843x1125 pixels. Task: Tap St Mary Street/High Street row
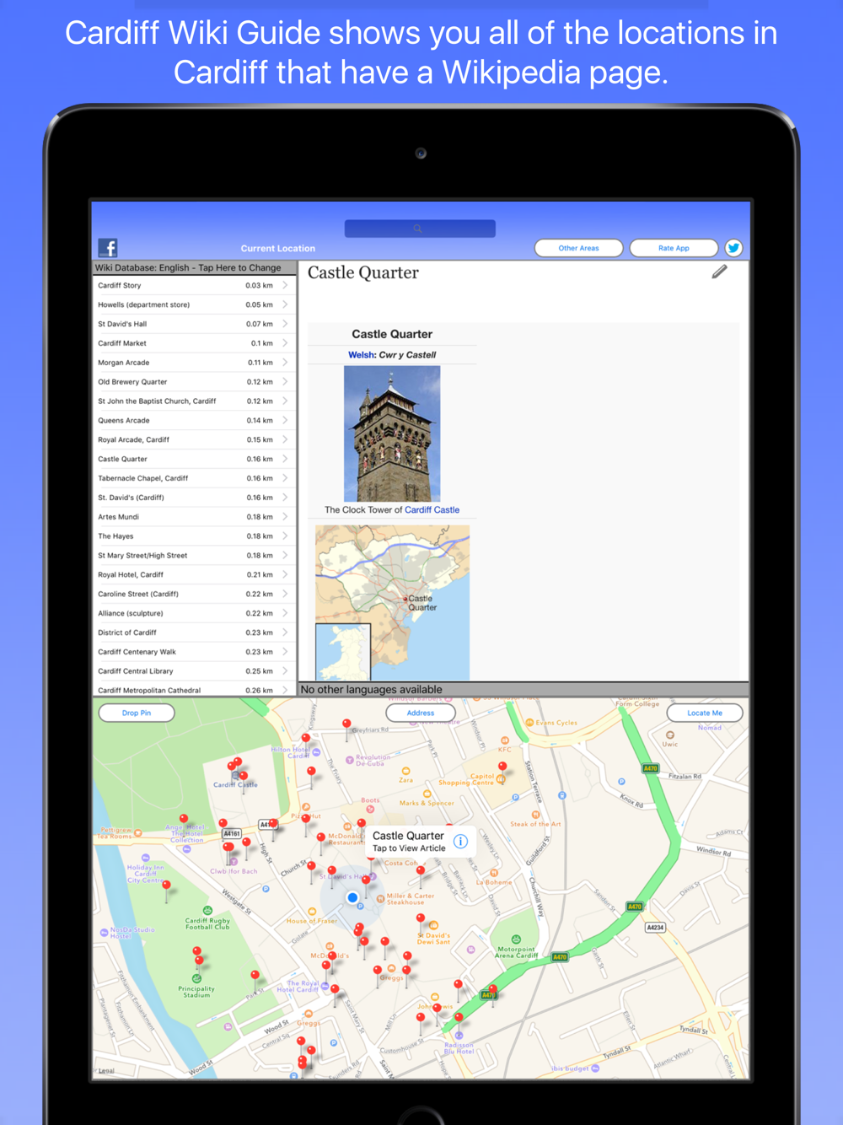point(194,556)
